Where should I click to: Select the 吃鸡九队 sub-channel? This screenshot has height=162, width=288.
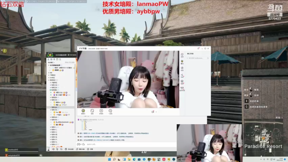point(54,117)
